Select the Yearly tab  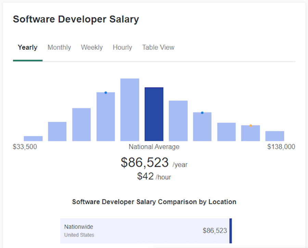coord(27,47)
